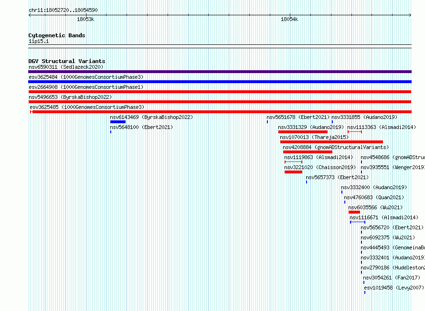Select the esv2664908 red bar
Viewport: 425px width, 311px height.
(220, 92)
